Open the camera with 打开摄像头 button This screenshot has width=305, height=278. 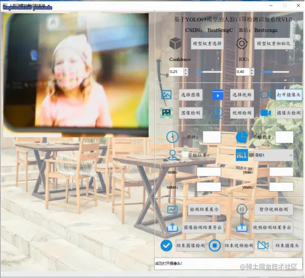[x=288, y=94]
